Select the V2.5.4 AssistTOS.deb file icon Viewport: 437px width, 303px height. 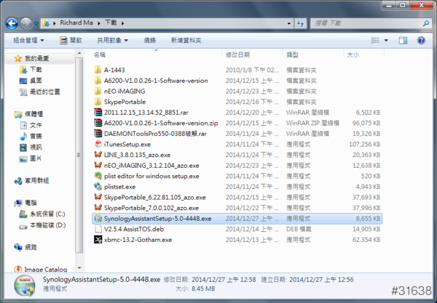[98, 229]
